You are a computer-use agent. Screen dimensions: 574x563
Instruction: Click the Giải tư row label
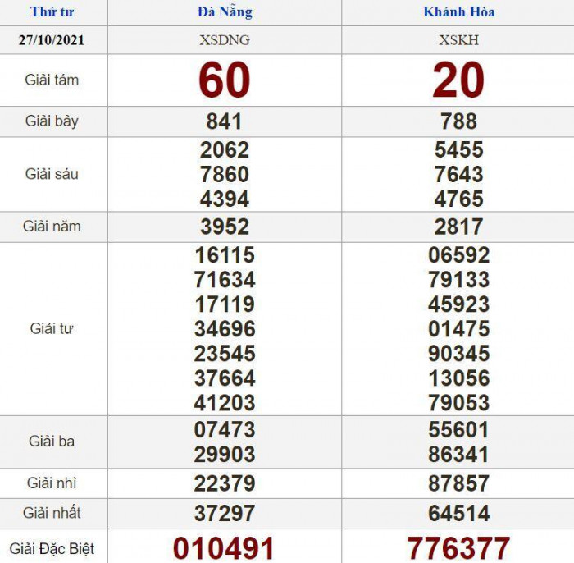(x=52, y=328)
